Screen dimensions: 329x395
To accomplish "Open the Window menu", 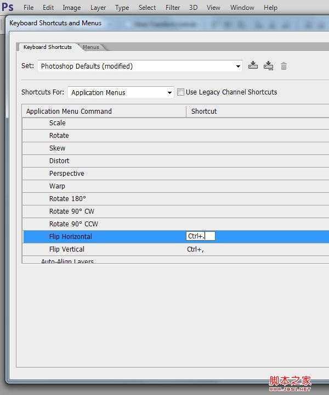I will pos(242,8).
